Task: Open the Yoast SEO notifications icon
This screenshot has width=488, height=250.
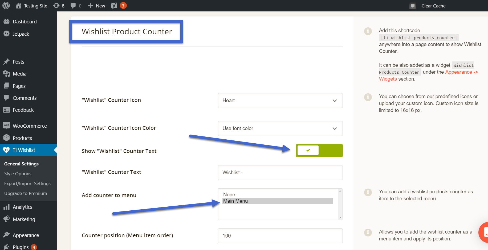Action: click(x=114, y=6)
